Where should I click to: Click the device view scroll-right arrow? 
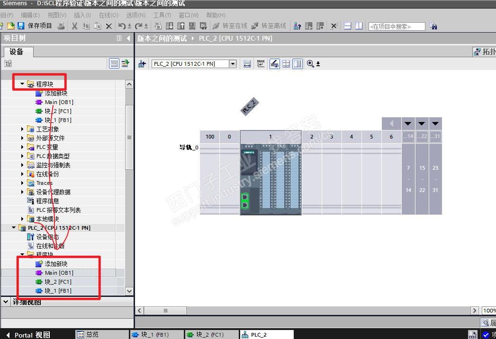(x=475, y=311)
